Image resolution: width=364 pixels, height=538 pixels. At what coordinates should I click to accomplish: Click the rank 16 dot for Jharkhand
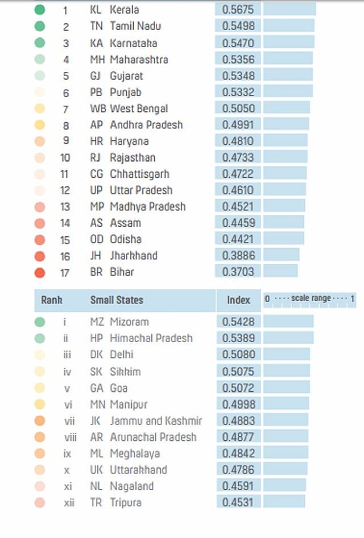click(39, 256)
